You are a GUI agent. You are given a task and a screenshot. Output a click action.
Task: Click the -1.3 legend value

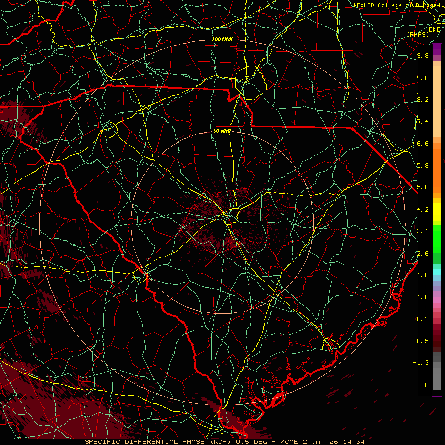point(421,363)
